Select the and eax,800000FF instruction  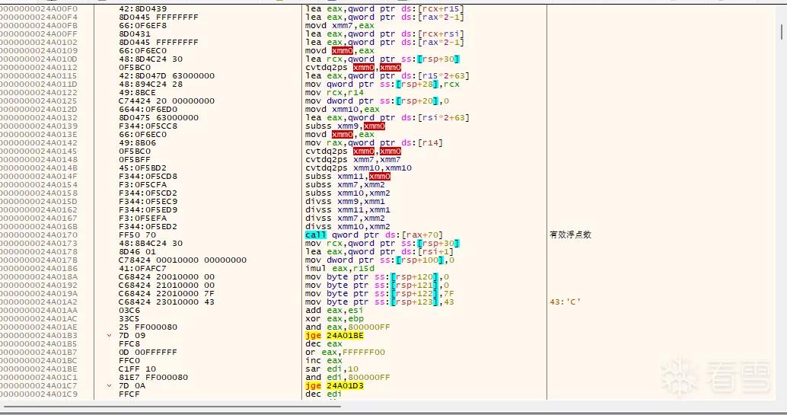(347, 327)
